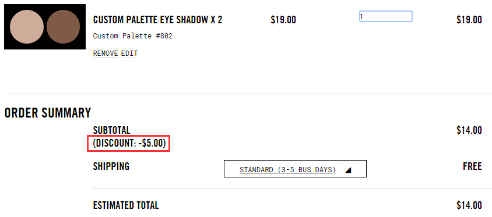
Task: Select the dark brown eye shadow swatch
Action: click(64, 27)
